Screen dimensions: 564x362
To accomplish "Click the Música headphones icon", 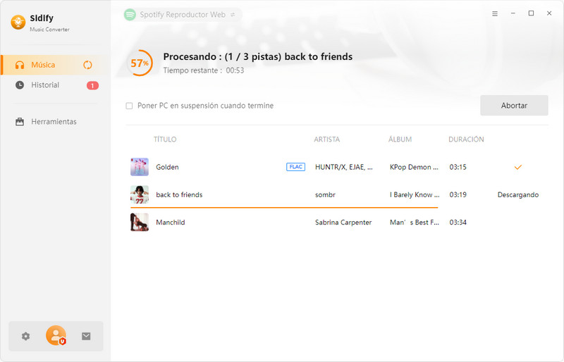I will [x=20, y=65].
